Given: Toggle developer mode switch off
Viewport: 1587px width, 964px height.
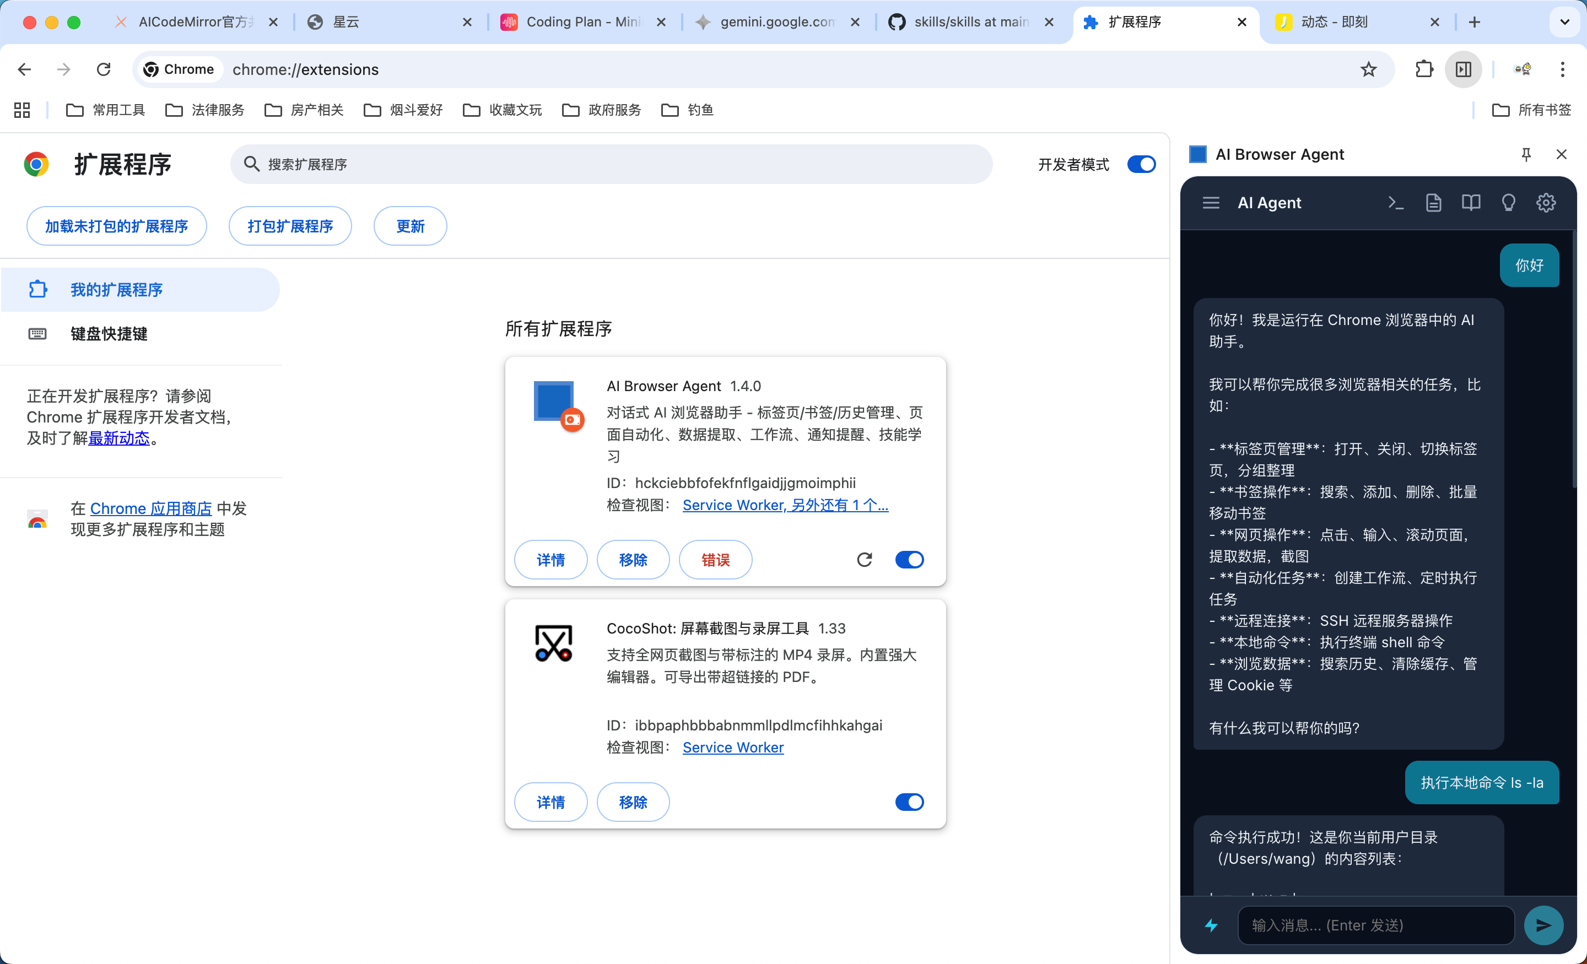Looking at the screenshot, I should [x=1141, y=164].
